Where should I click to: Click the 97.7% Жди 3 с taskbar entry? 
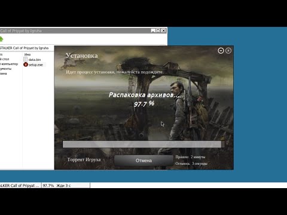(x=66, y=186)
